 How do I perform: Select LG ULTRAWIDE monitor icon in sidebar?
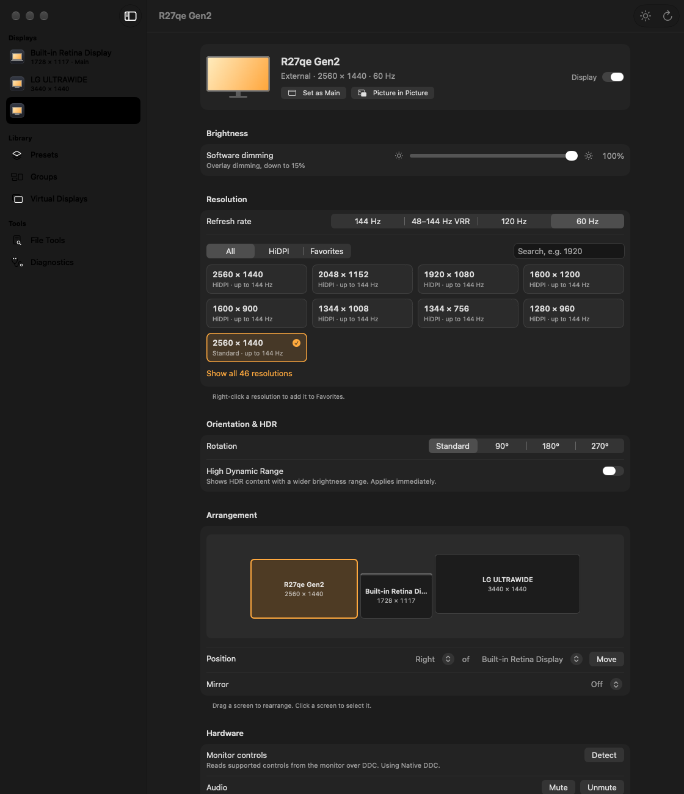pyautogui.click(x=17, y=84)
